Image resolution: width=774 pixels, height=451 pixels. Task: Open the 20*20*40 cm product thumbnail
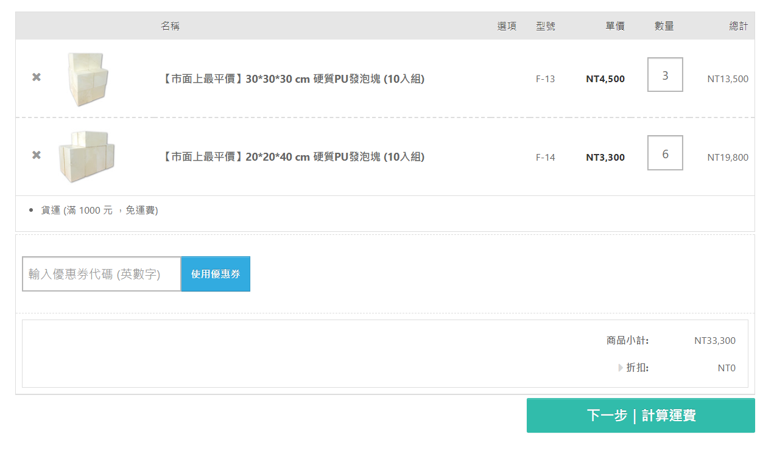click(x=87, y=156)
